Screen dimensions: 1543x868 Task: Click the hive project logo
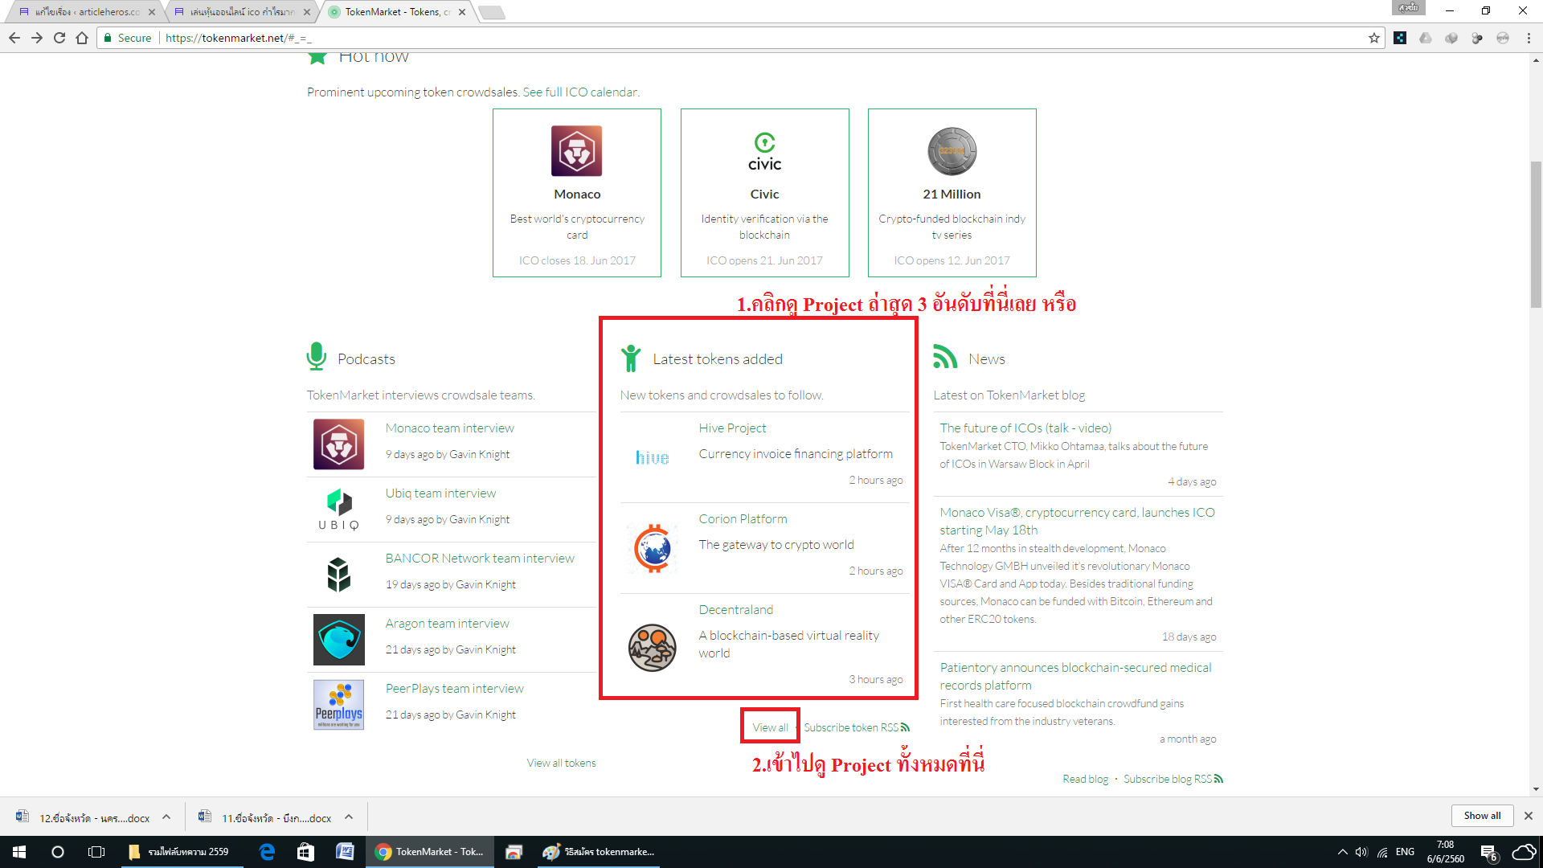(x=652, y=457)
